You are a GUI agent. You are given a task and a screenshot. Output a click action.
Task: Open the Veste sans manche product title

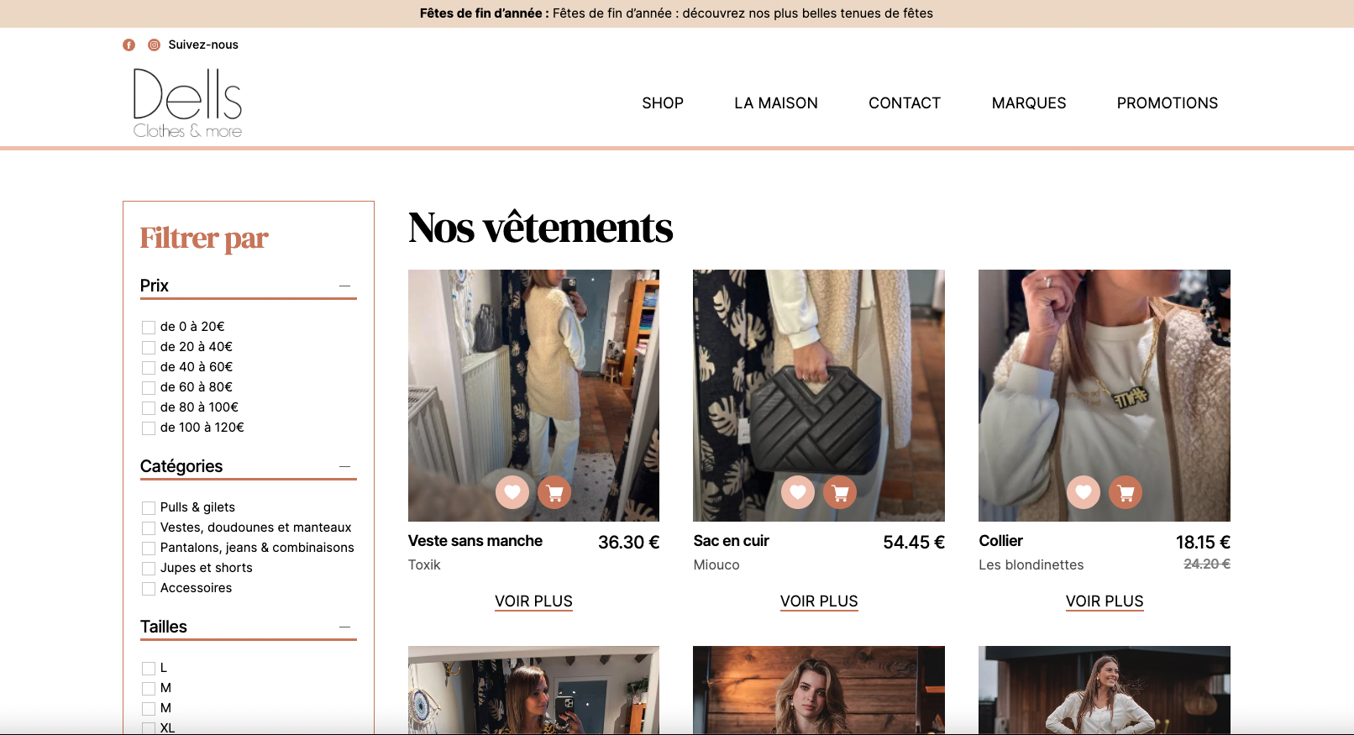tap(475, 541)
